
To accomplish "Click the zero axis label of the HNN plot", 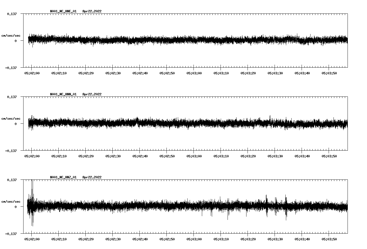I will coord(16,124).
